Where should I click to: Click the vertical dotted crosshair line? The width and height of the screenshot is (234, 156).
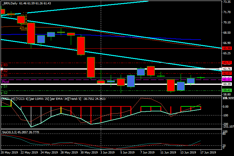101,47
